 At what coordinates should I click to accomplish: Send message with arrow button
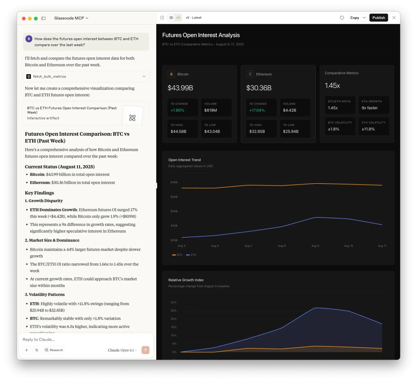click(145, 350)
